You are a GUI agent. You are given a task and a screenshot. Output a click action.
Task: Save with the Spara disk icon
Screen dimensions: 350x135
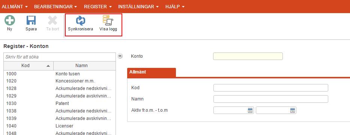(31, 20)
